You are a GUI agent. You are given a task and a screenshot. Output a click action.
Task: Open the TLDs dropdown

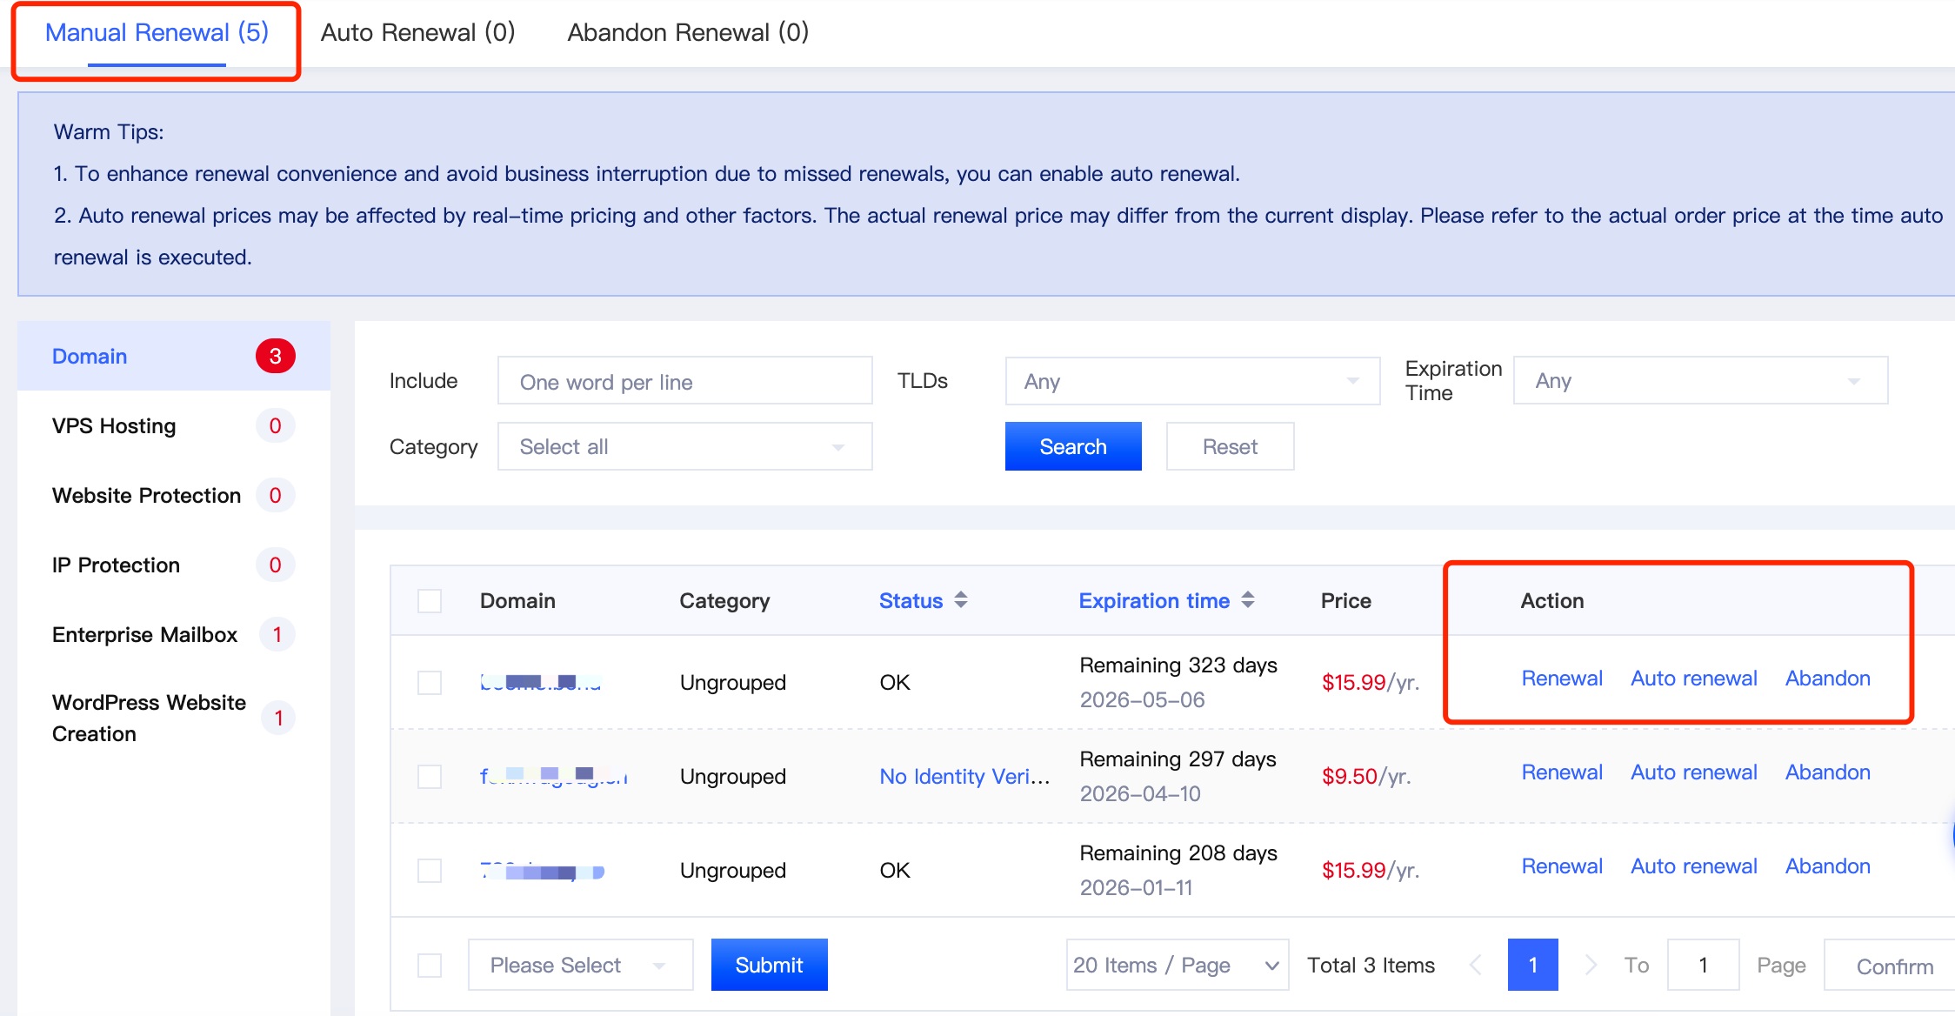click(x=1192, y=381)
